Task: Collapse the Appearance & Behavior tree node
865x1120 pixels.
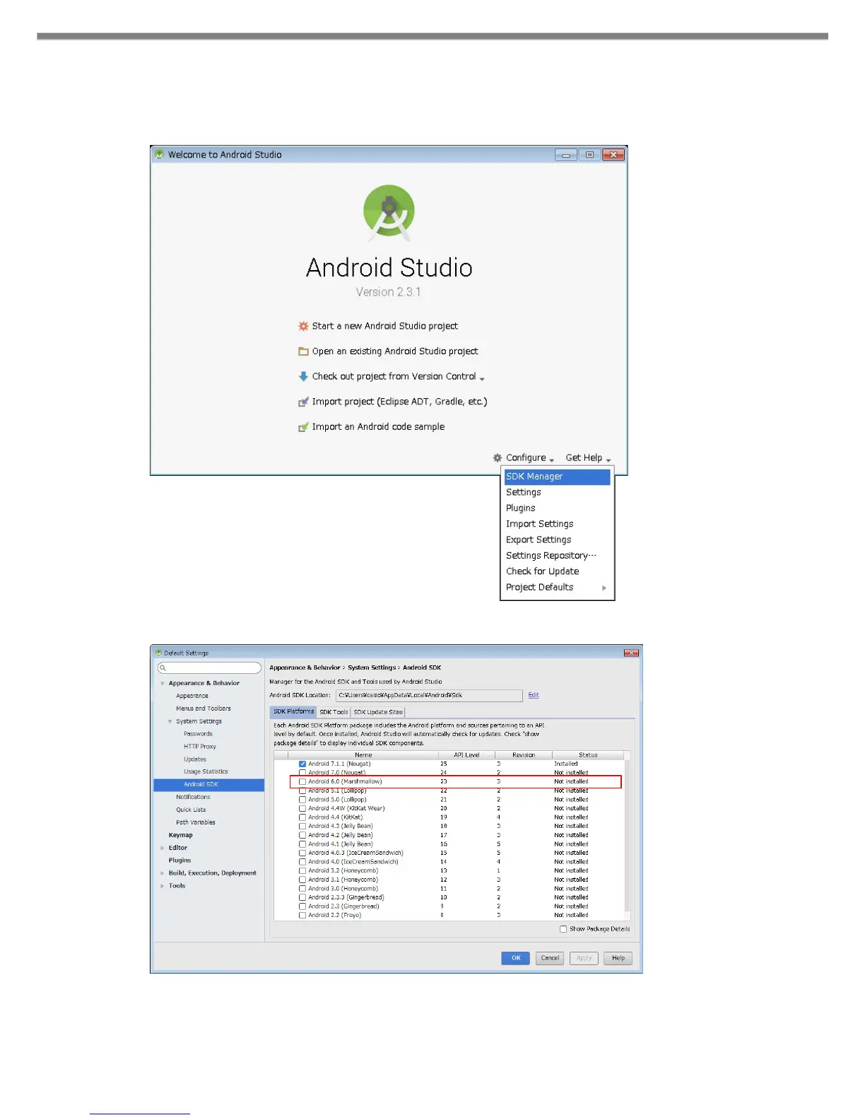Action: [163, 684]
